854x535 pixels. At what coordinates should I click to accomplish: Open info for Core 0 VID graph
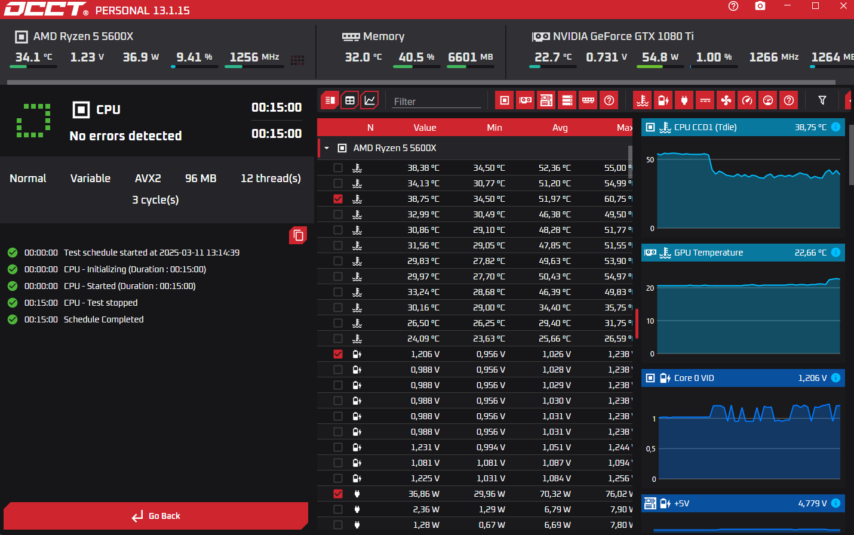pyautogui.click(x=836, y=378)
